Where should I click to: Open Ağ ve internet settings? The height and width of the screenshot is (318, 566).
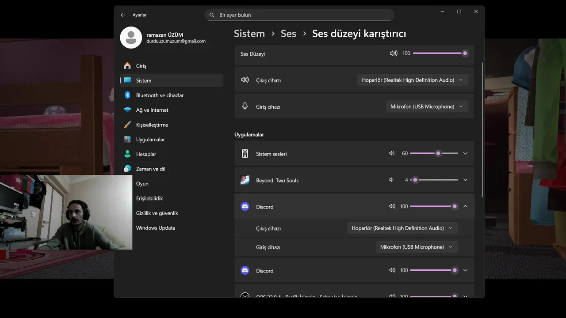(x=152, y=110)
